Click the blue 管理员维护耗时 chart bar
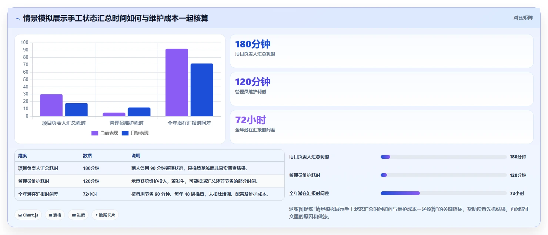Image resolution: width=548 pixels, height=235 pixels. coord(139,112)
